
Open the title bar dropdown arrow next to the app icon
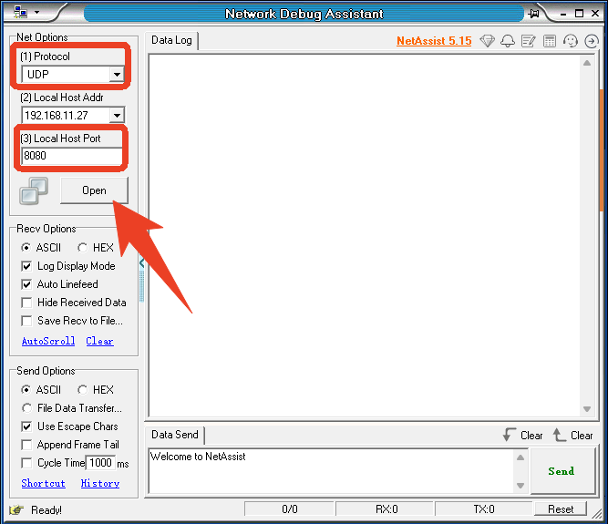click(x=37, y=13)
